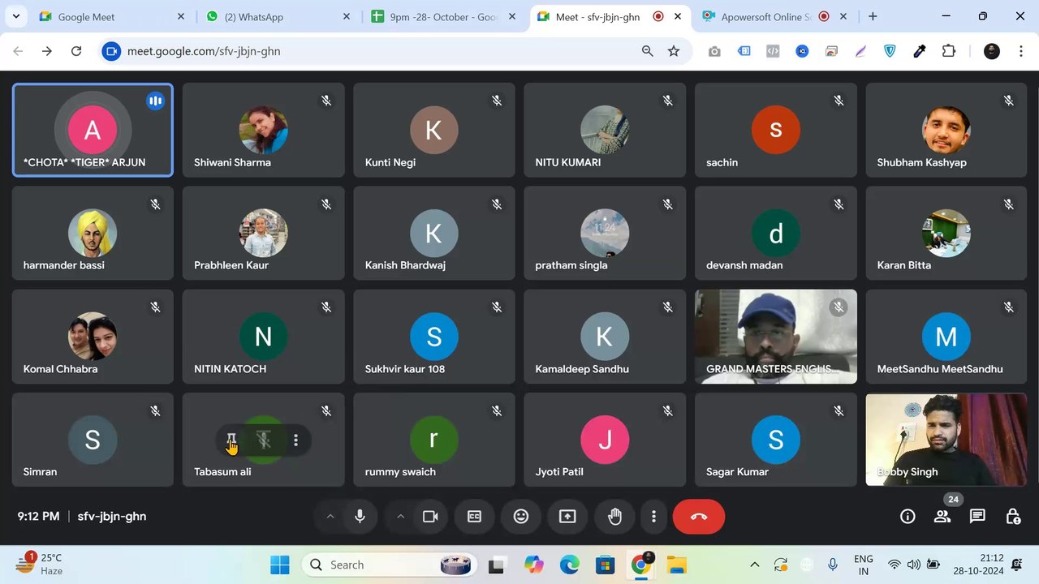Open Microsoft Edge from the taskbar
This screenshot has width=1039, height=584.
[570, 565]
